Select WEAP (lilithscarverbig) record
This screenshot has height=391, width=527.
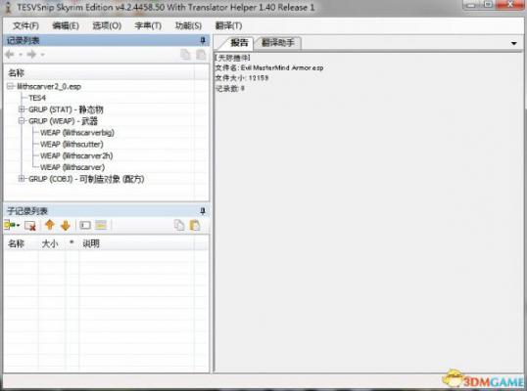77,133
